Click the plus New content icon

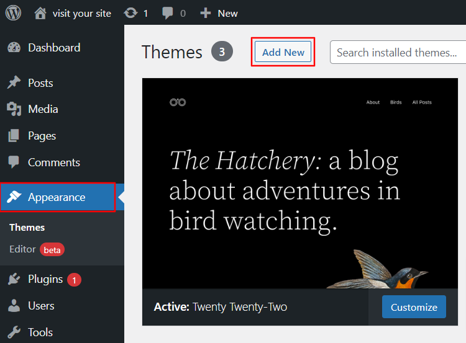pos(206,12)
